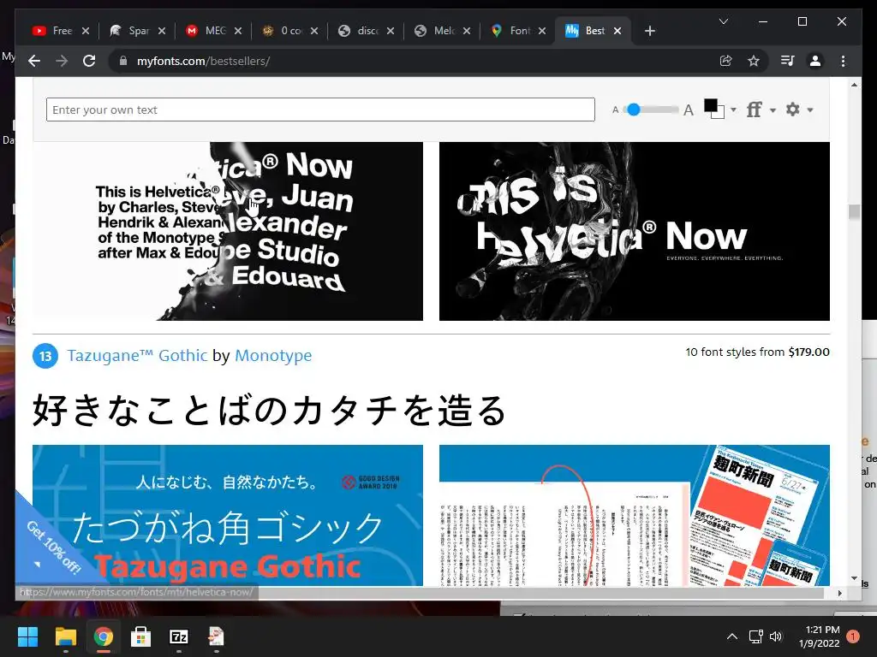Click the small 'A' size icon
This screenshot has width=877, height=657.
pos(615,110)
